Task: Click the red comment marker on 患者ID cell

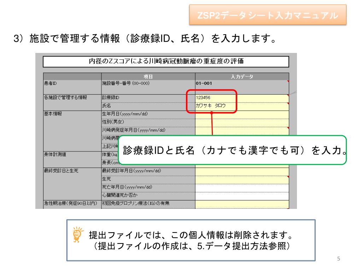Action: [288, 82]
